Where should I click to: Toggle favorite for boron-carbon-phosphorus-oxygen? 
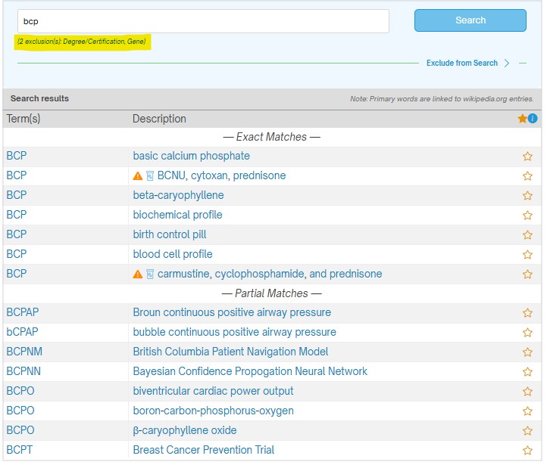tap(527, 411)
